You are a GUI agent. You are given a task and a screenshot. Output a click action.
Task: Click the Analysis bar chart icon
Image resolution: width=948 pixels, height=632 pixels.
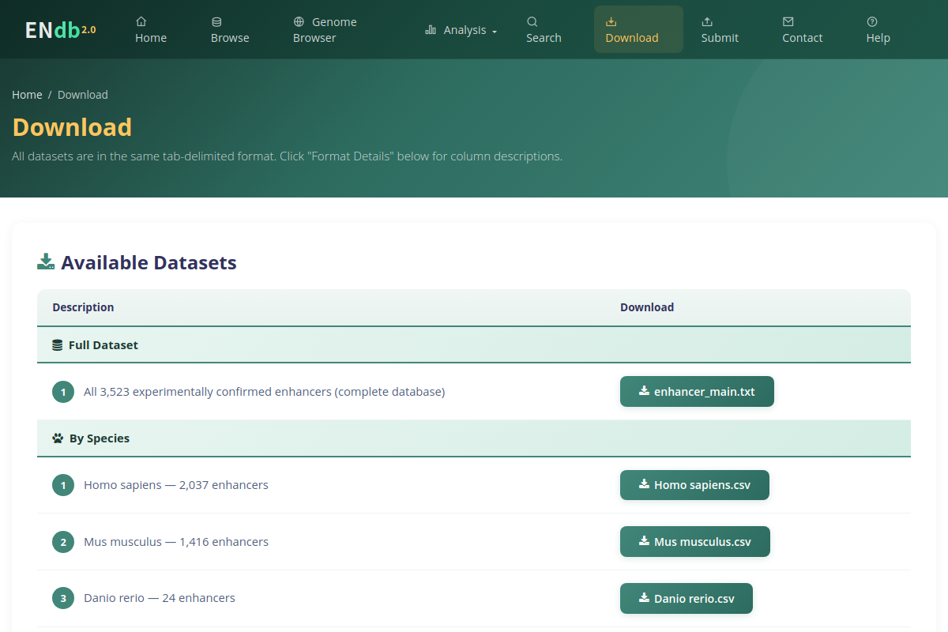(431, 30)
